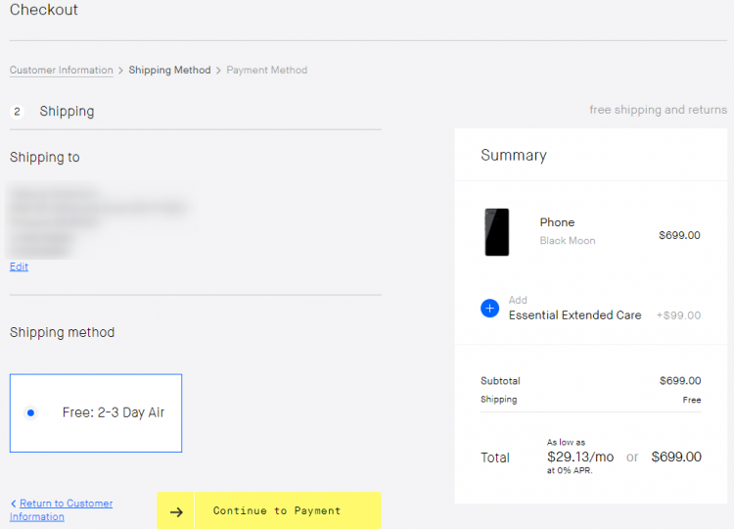The image size is (734, 529).
Task: Click Return to Customer Information link
Action: coord(62,509)
